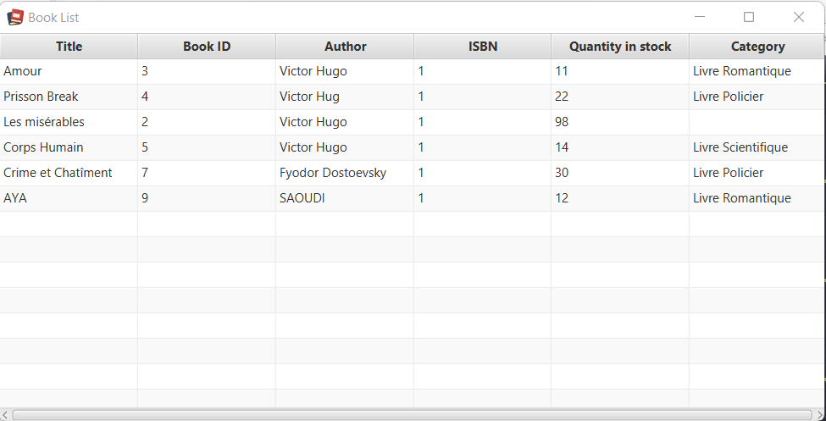
Task: Click the Category column header
Action: pyautogui.click(x=757, y=47)
